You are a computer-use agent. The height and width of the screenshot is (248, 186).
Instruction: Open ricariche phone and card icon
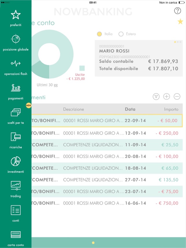tap(16, 137)
